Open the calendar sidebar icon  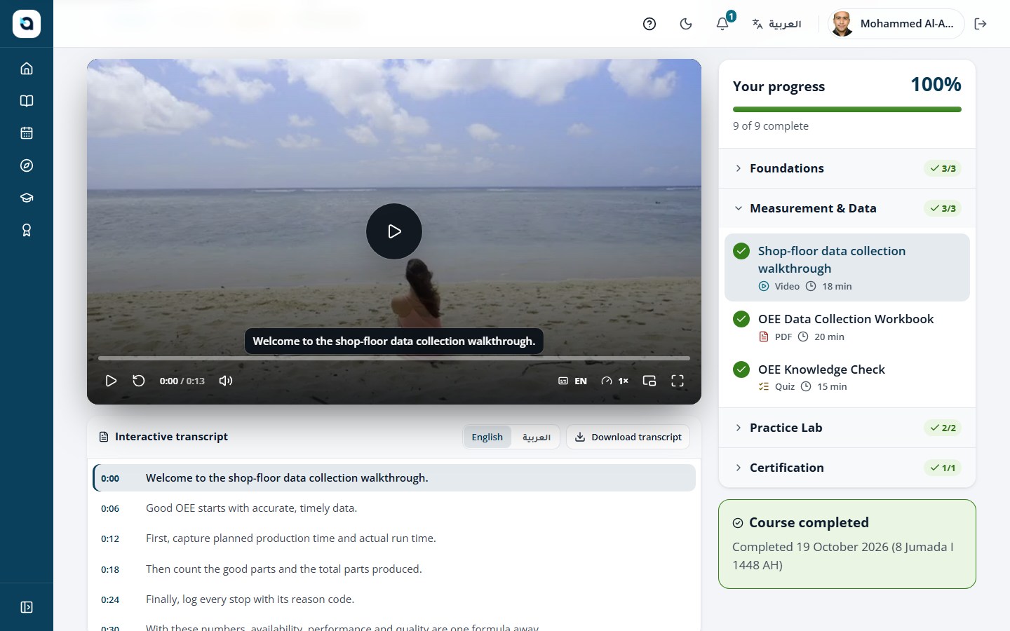tap(27, 133)
